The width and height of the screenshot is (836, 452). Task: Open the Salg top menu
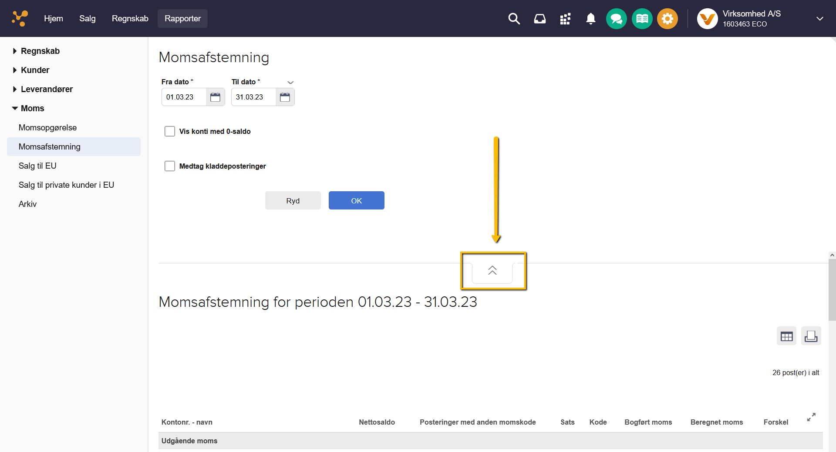tap(87, 19)
